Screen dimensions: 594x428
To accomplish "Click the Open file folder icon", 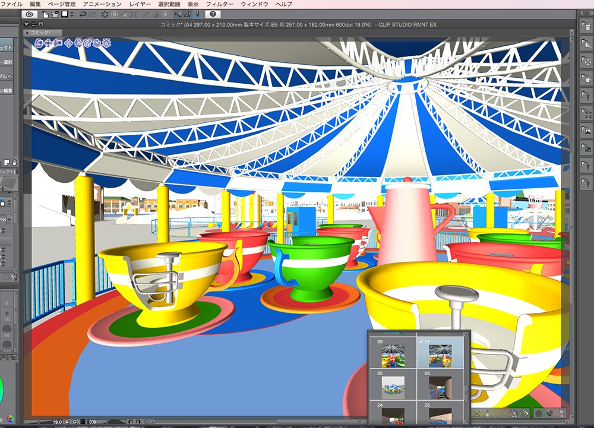I will tap(55, 14).
